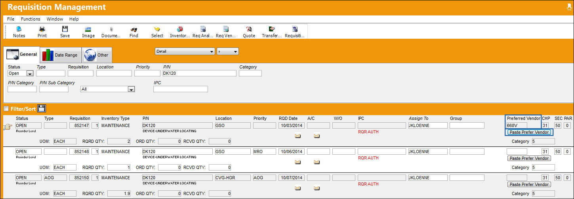Click the pin icon in the title bar
This screenshot has height=199, width=574.
(569, 6)
